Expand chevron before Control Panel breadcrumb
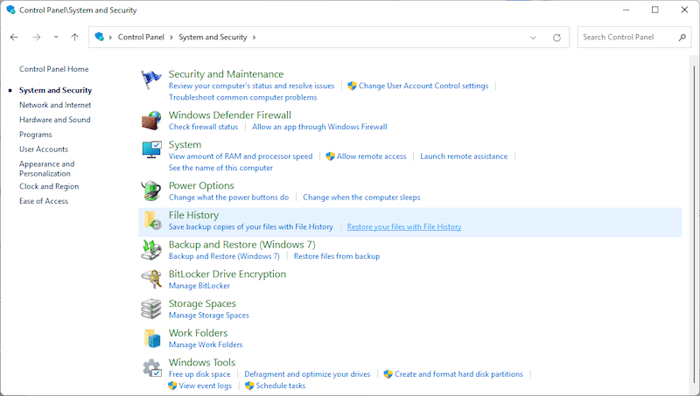 click(x=110, y=38)
